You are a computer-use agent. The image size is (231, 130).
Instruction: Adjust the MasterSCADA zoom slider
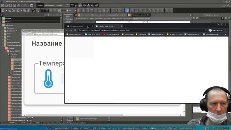click(x=64, y=10)
